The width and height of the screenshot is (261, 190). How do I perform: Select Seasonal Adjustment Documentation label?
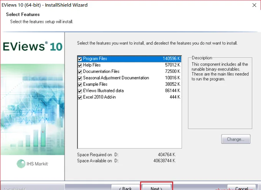click(116, 78)
